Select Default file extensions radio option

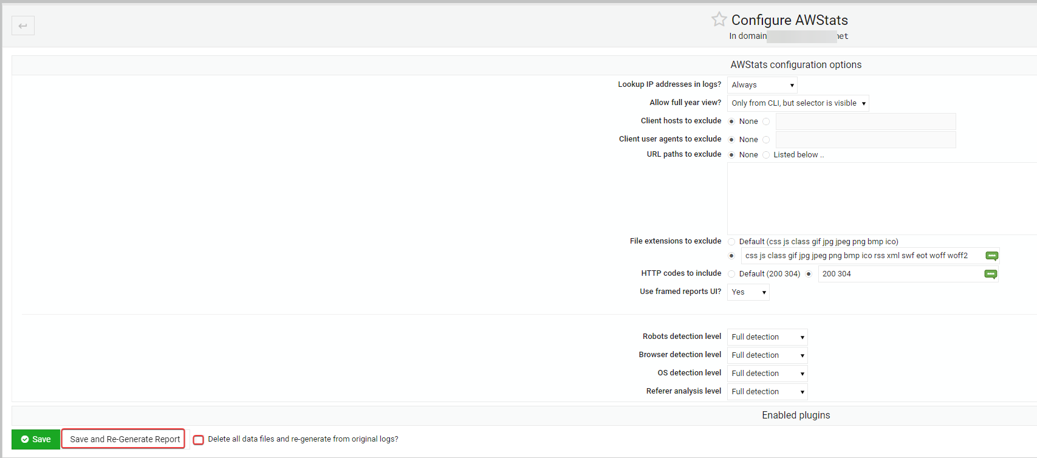[731, 242]
